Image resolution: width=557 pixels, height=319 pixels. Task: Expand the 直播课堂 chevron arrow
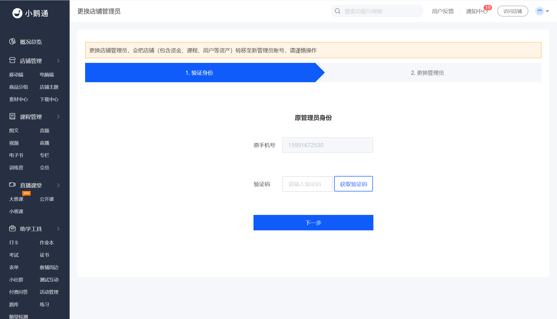[58, 185]
